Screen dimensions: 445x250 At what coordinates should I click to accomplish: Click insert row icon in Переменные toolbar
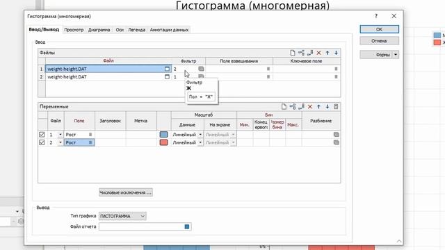(x=293, y=106)
